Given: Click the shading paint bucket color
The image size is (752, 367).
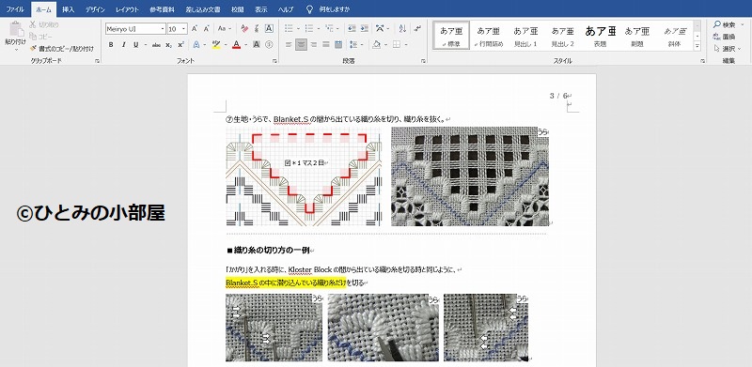Looking at the screenshot, I should tap(377, 44).
